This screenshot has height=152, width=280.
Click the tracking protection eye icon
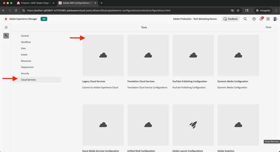click(x=232, y=10)
